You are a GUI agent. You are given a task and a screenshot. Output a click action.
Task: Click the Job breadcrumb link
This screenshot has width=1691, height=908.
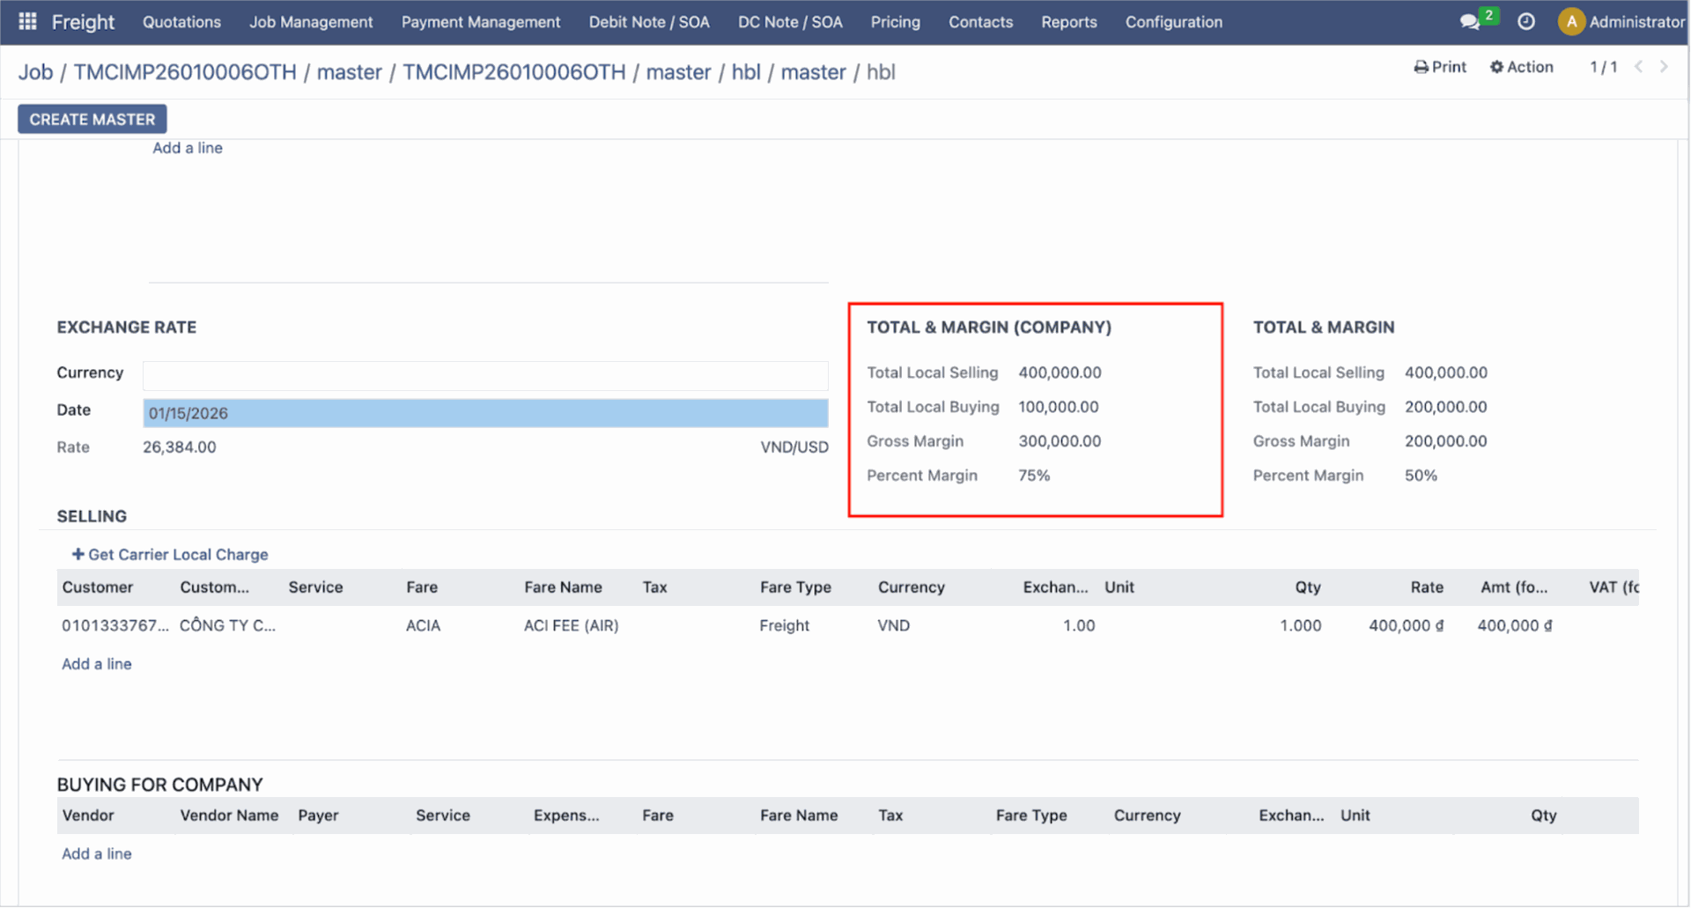(x=35, y=72)
